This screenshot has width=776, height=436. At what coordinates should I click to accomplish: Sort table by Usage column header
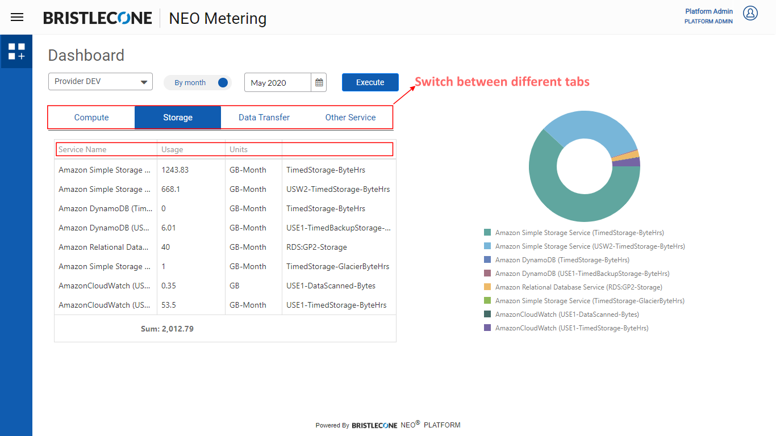(172, 150)
